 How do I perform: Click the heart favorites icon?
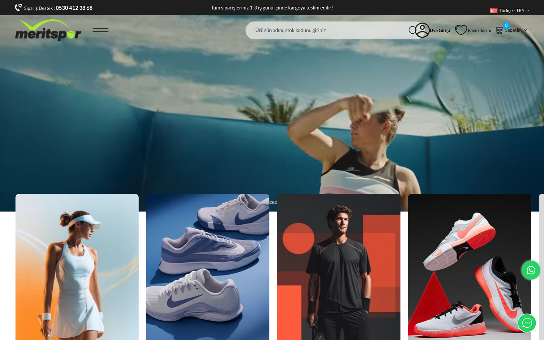pos(461,30)
